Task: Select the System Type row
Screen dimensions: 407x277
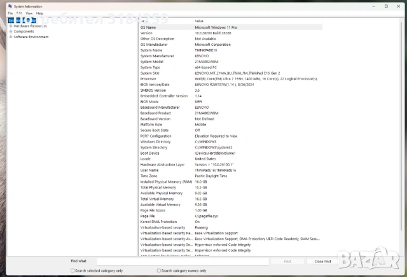Action: [x=230, y=67]
